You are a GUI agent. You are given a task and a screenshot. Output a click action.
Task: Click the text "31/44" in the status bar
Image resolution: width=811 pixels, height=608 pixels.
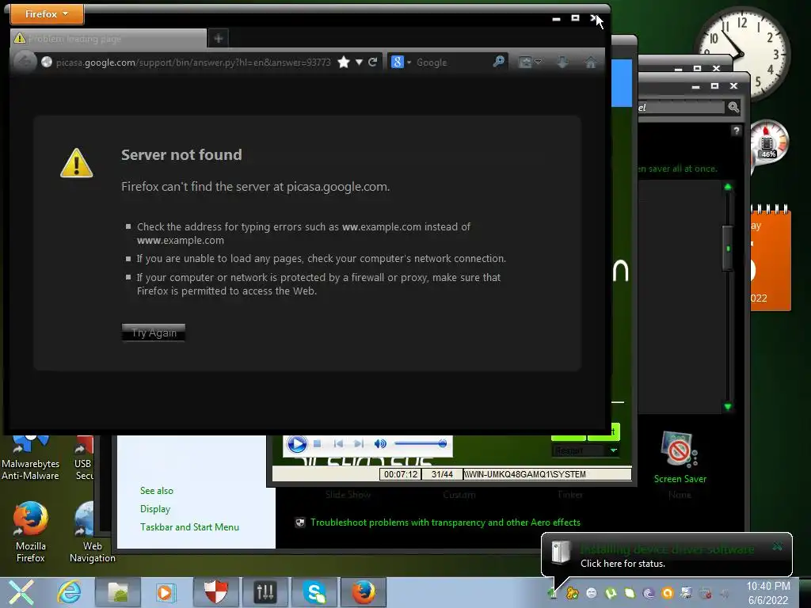coord(442,474)
